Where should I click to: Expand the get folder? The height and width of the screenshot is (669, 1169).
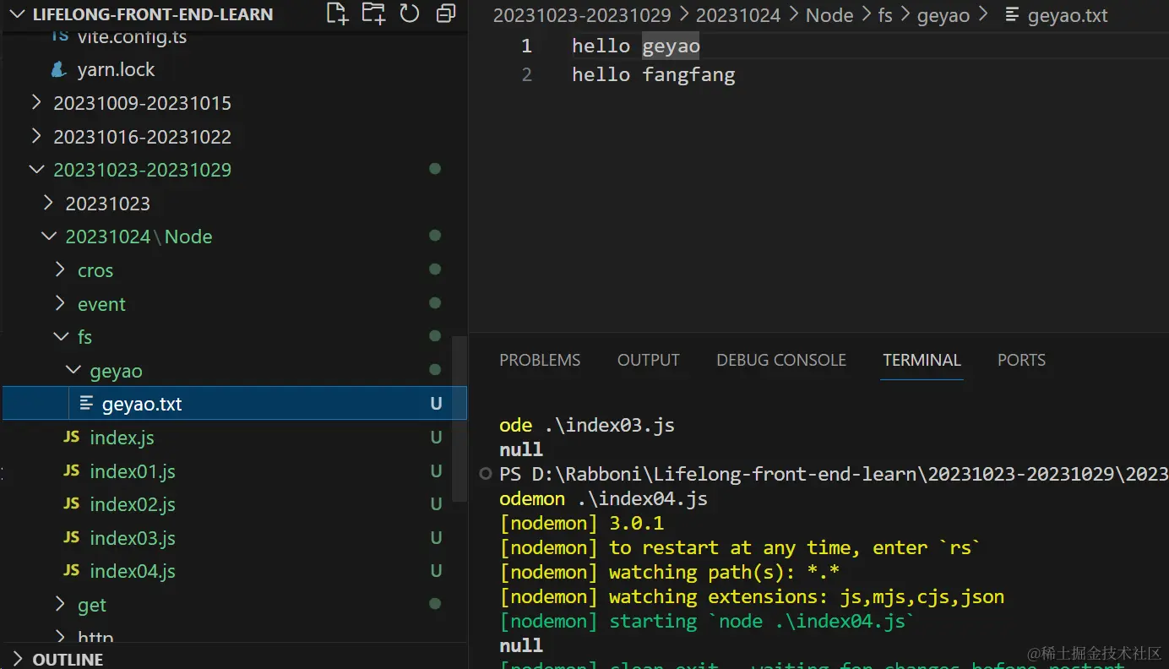point(60,605)
